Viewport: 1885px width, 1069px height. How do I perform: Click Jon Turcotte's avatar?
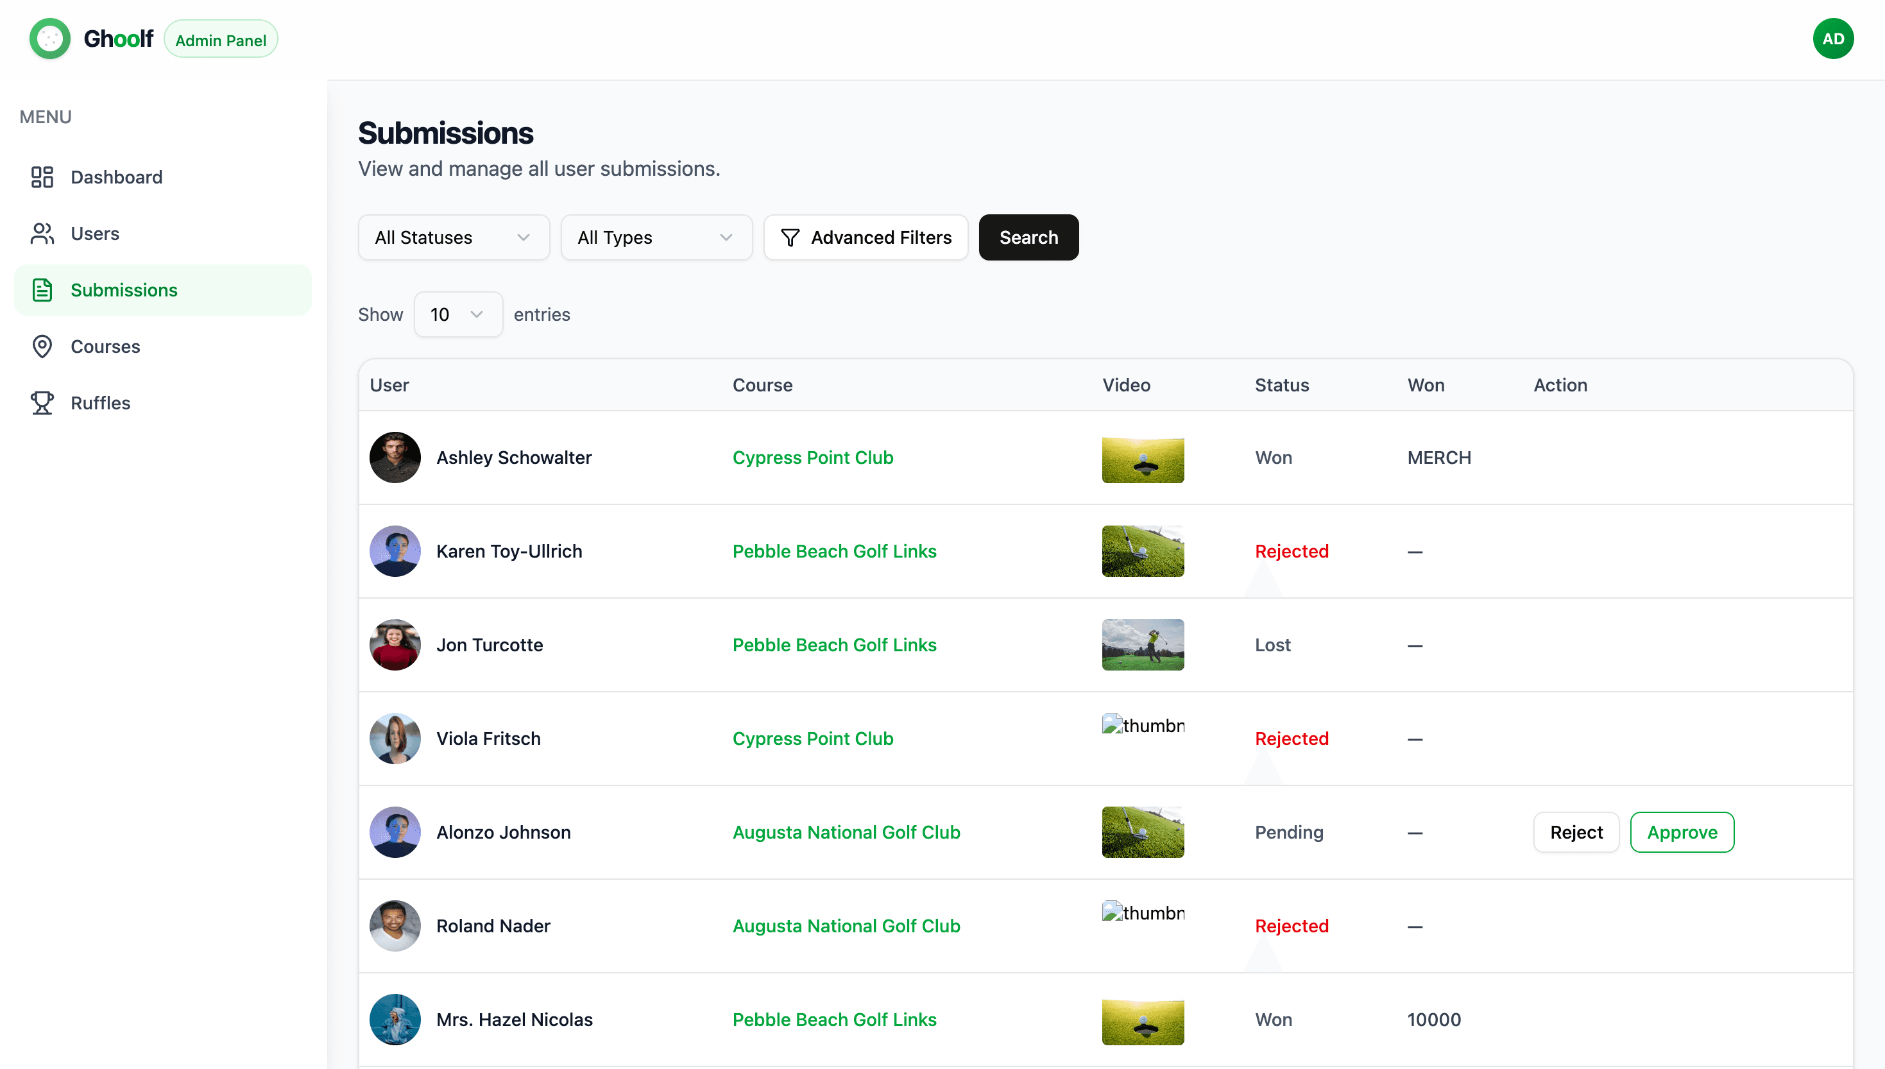pyautogui.click(x=395, y=645)
